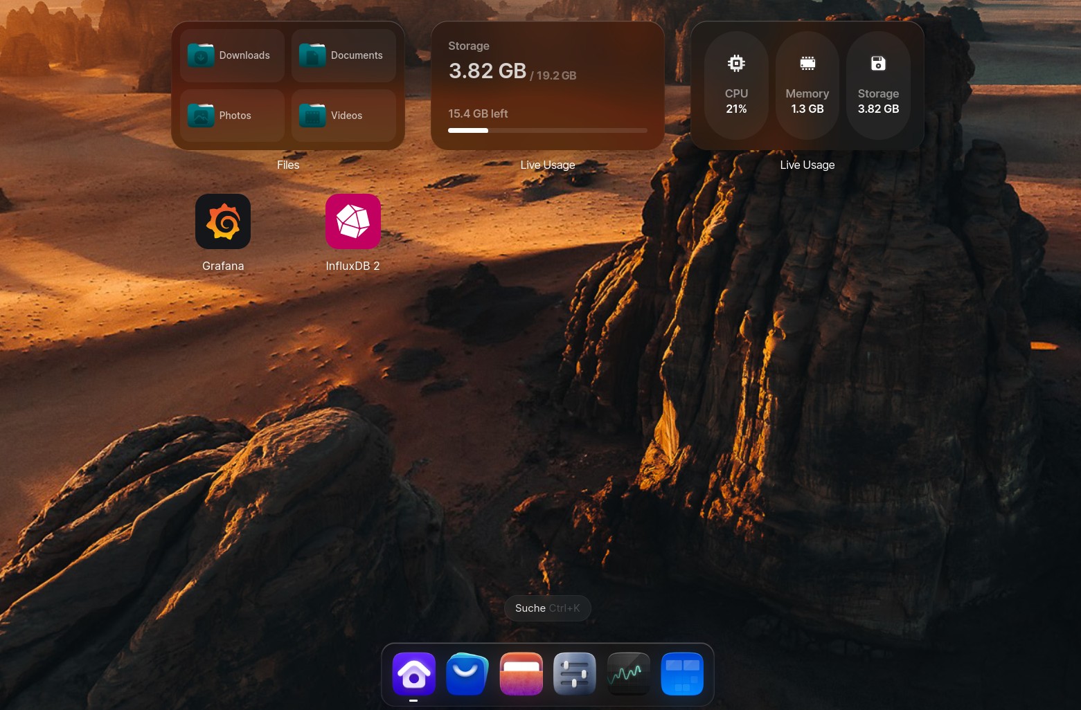Open the Downloads folder
Image resolution: width=1081 pixels, height=710 pixels.
click(232, 55)
